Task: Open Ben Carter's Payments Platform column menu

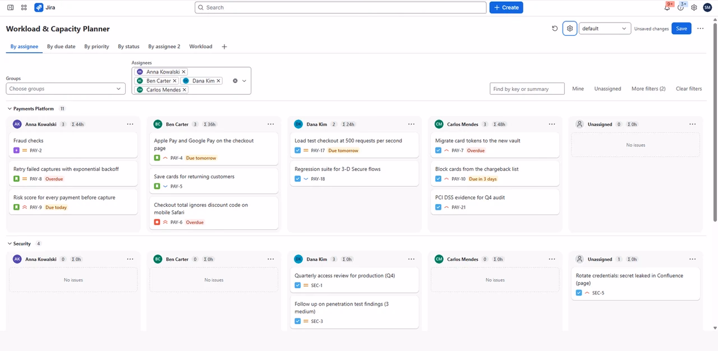Action: (x=271, y=124)
